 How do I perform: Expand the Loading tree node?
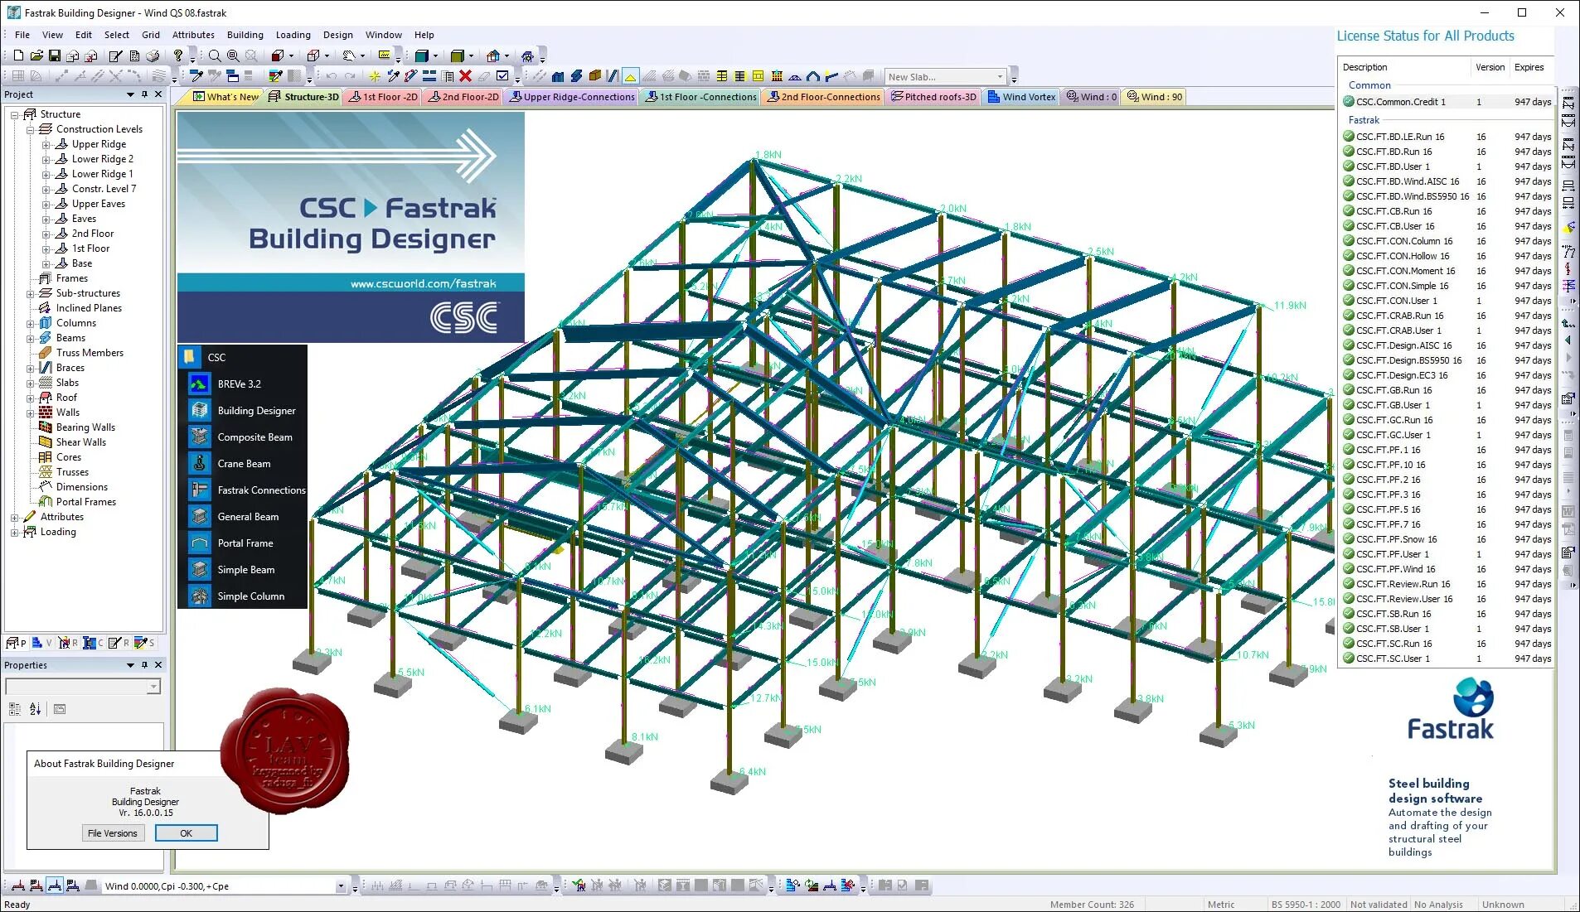[x=15, y=532]
